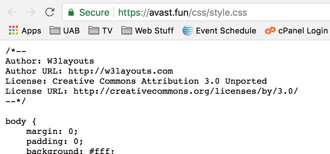Viewport: 330px width, 154px height.
Task: Open the Apps grid icon
Action: (13, 30)
